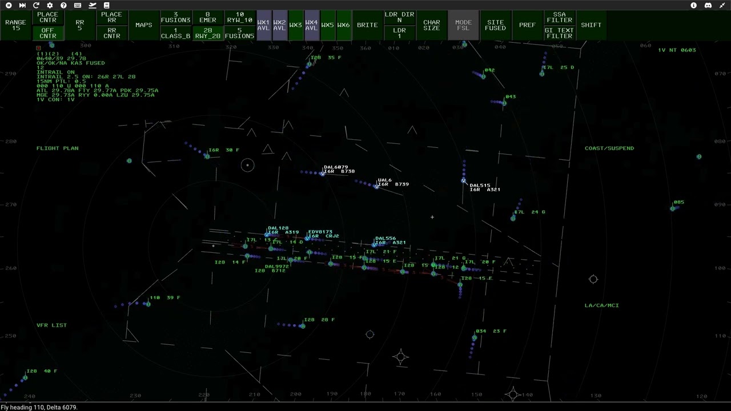Select the I28 40 F target
The image size is (731, 411).
25,378
